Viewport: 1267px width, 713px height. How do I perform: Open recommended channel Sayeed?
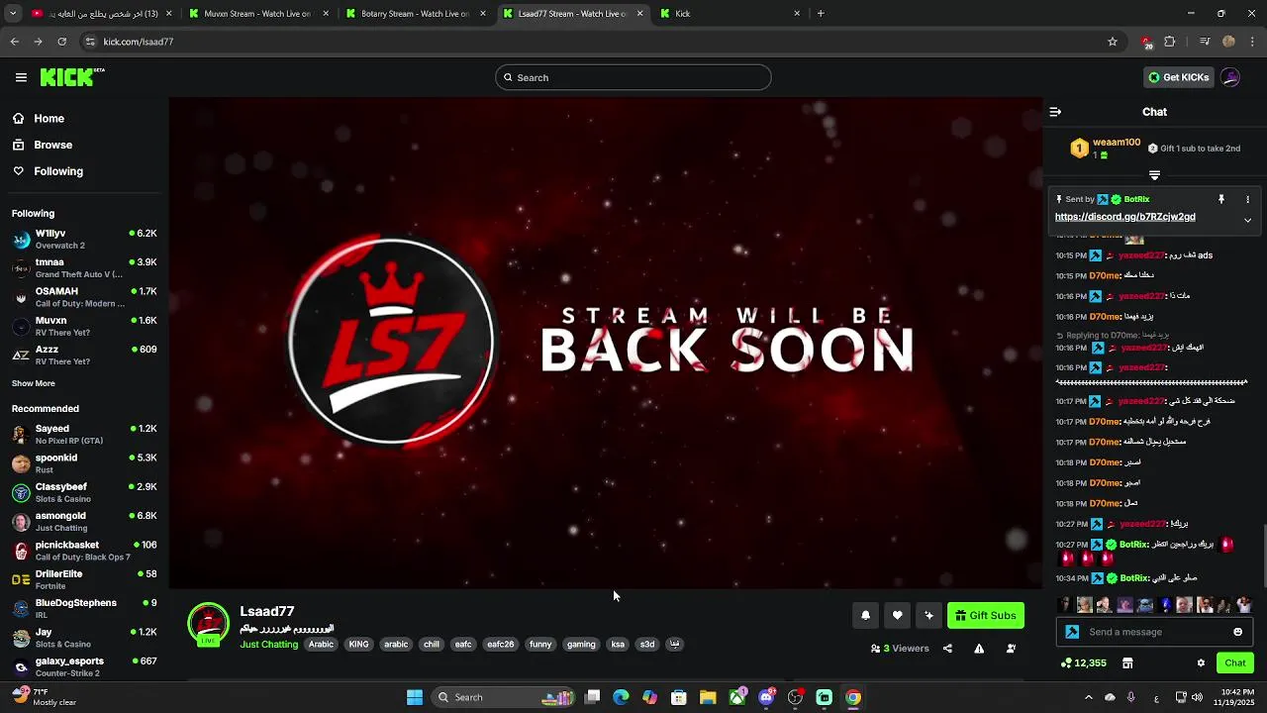pos(84,434)
